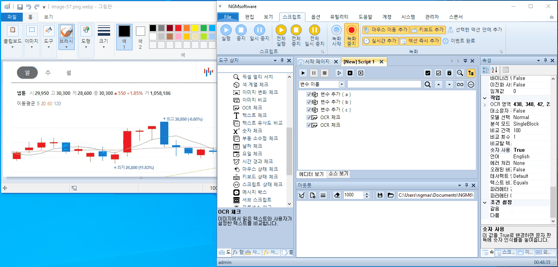Click the outlined play triangle in script editor
This screenshot has width=558, height=267.
(x=339, y=73)
